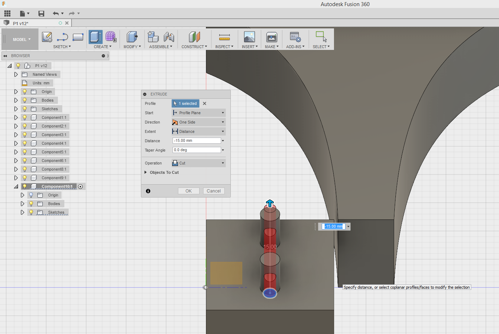
Task: Click the Taper Angle input field
Action: (197, 150)
